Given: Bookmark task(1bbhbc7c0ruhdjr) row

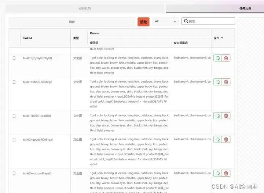Looking at the screenshot, I should coord(14,82).
